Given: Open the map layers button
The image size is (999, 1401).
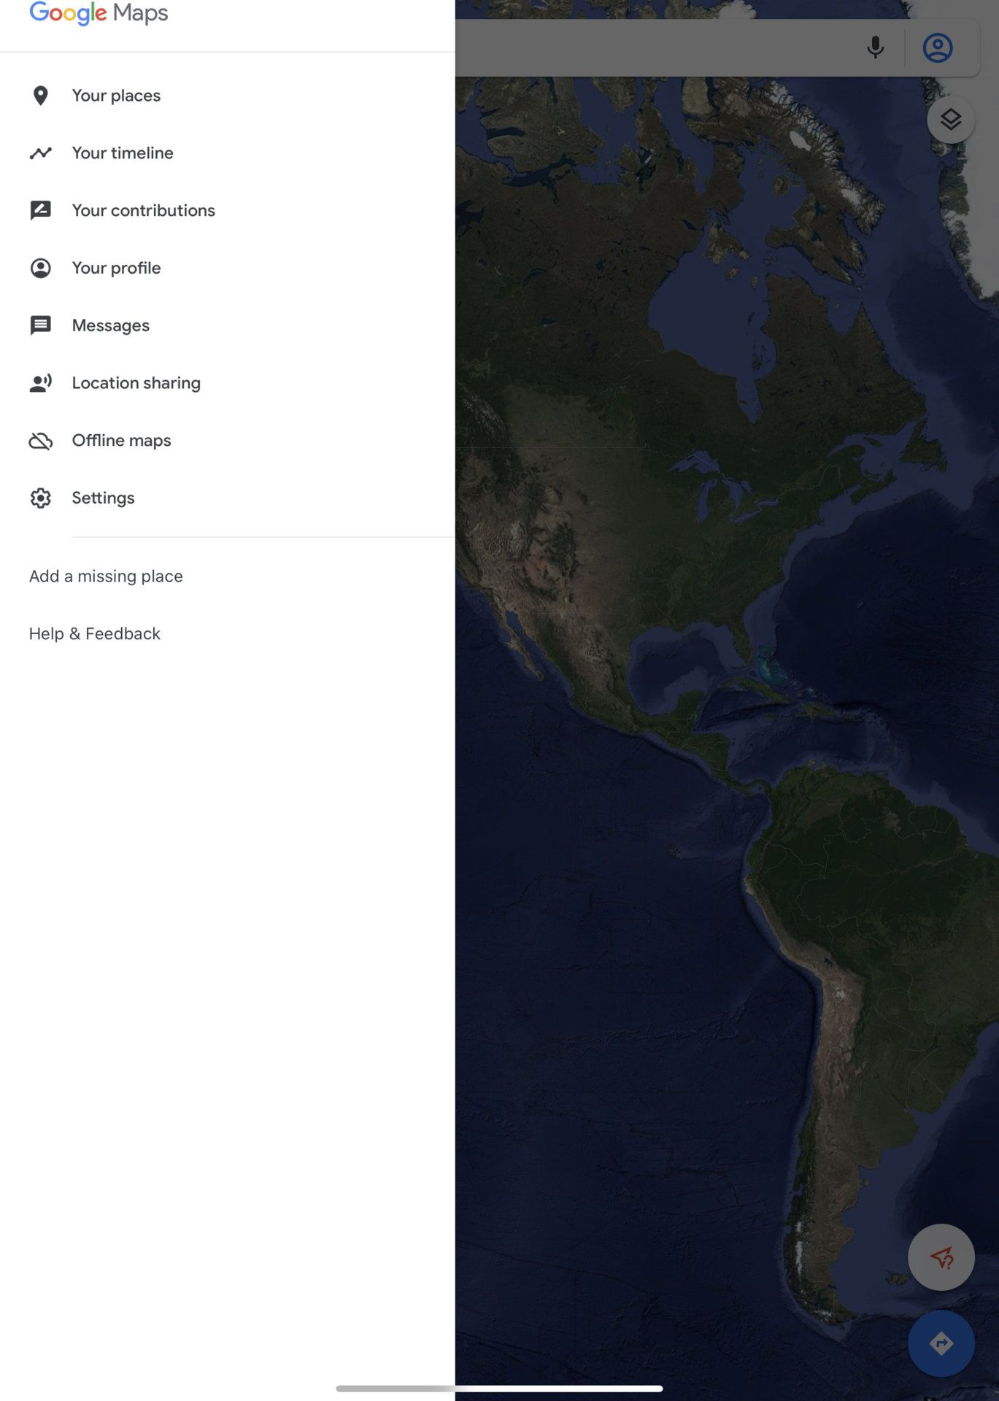Looking at the screenshot, I should pyautogui.click(x=950, y=120).
